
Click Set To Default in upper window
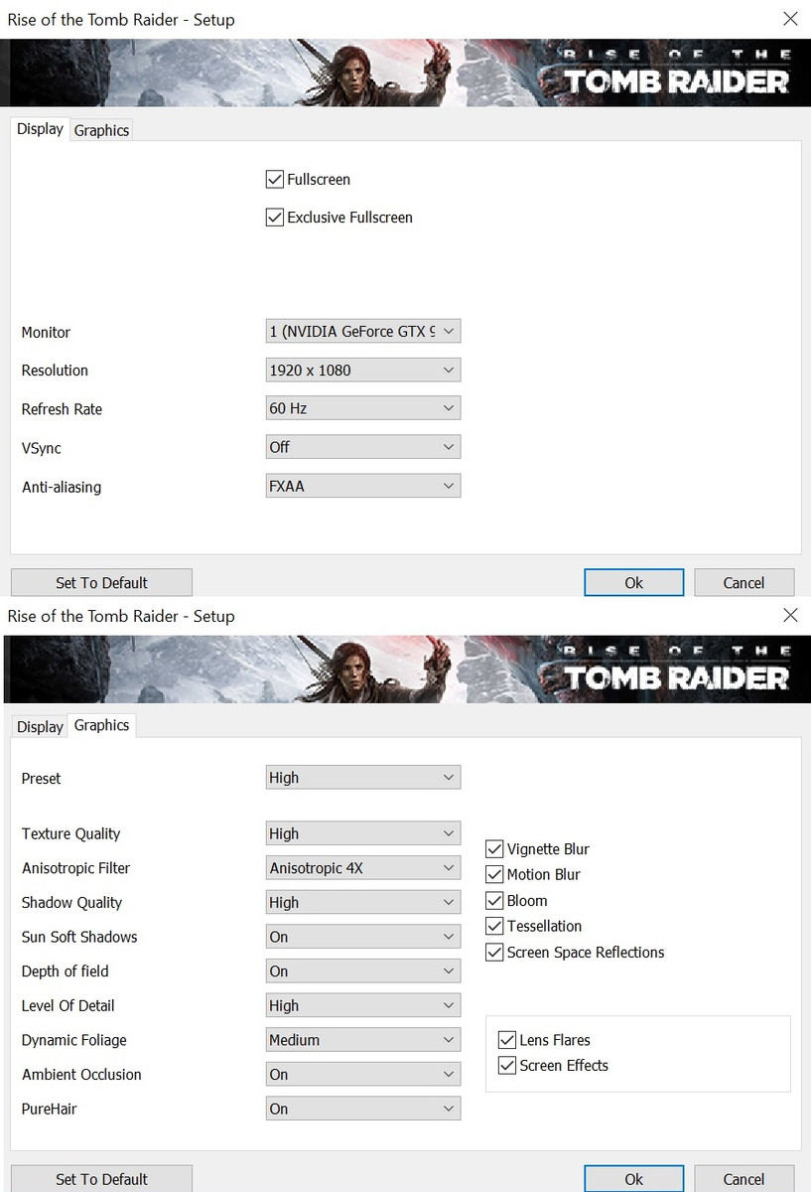pyautogui.click(x=101, y=582)
